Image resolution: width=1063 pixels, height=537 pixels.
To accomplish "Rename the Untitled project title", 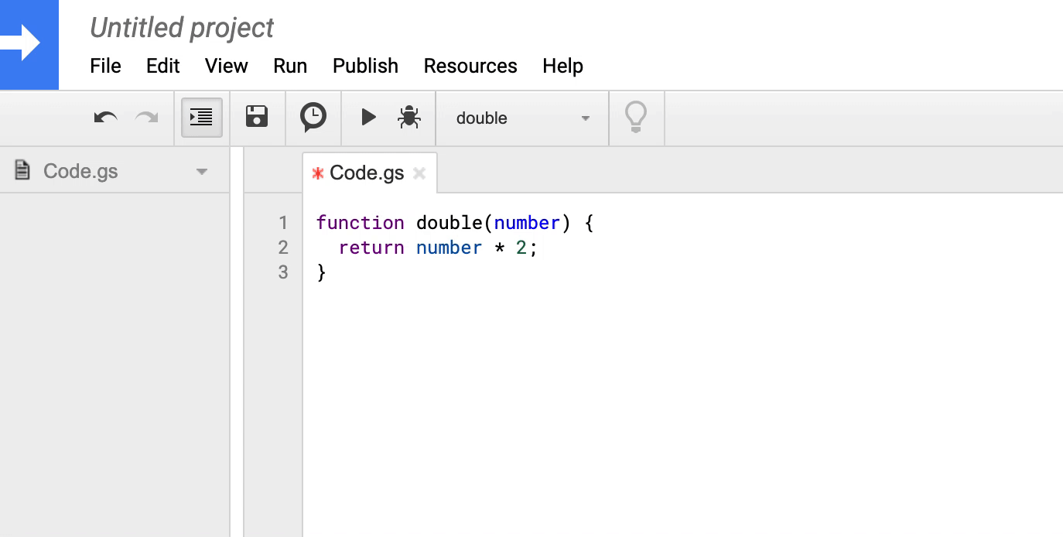I will 182,28.
